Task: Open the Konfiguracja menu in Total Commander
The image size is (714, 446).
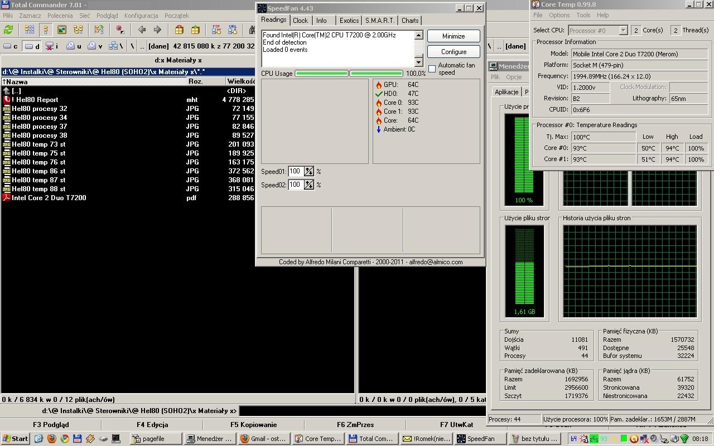Action: coord(141,16)
